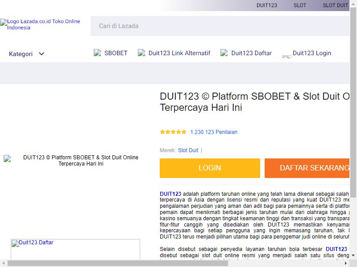The width and height of the screenshot is (357, 267).
Task: Click broken image icon beside Duit123 Daftar menu
Action: [224, 53]
